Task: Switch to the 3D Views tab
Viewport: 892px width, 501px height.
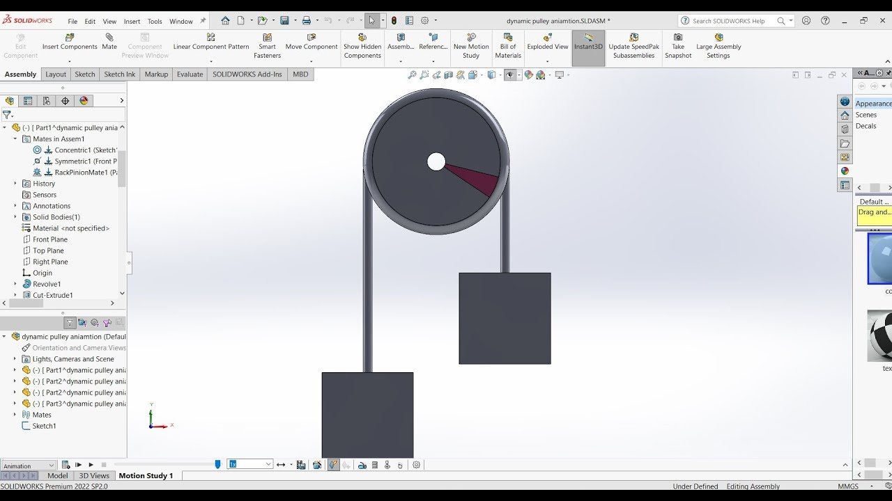Action: coord(94,476)
